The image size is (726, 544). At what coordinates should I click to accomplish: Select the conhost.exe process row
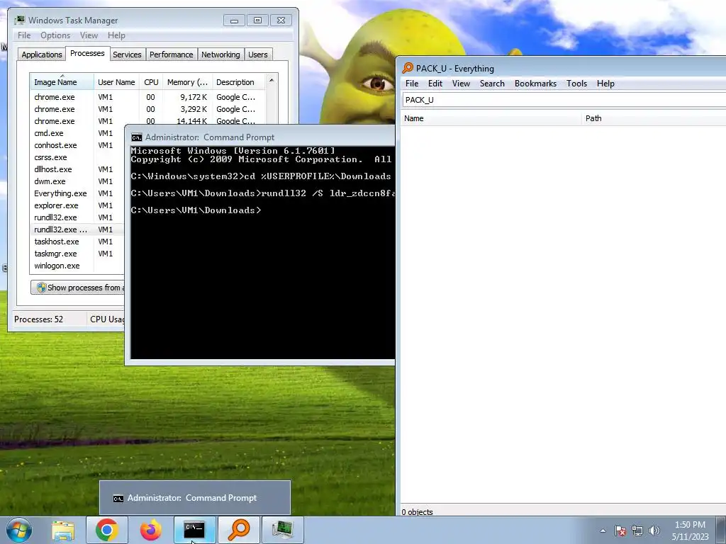[x=77, y=145]
